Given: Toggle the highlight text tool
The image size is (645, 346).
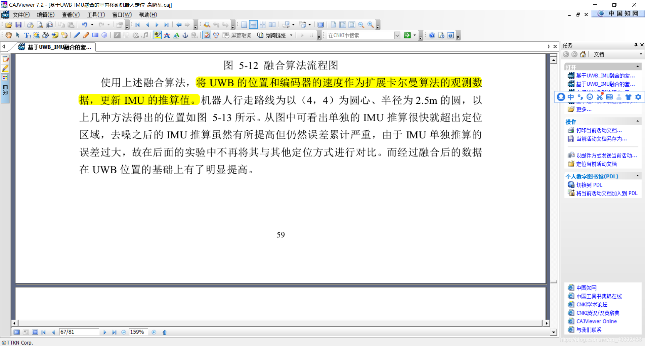Looking at the screenshot, I should pyautogui.click(x=157, y=35).
